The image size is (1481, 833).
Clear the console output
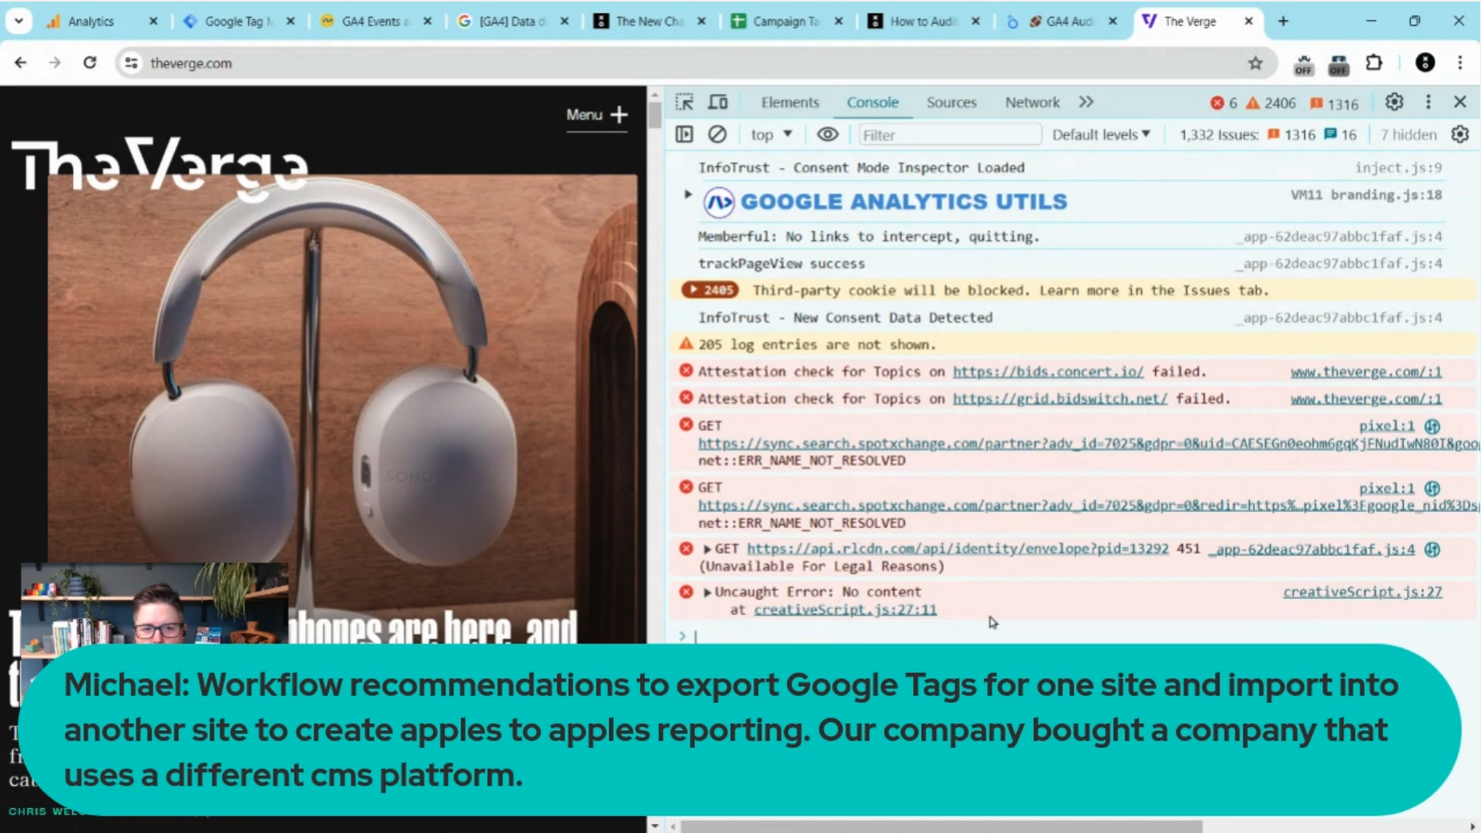coord(717,135)
